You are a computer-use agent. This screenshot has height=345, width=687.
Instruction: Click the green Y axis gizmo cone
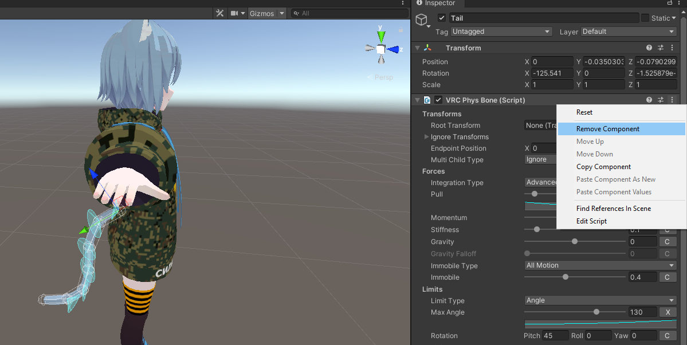(381, 37)
